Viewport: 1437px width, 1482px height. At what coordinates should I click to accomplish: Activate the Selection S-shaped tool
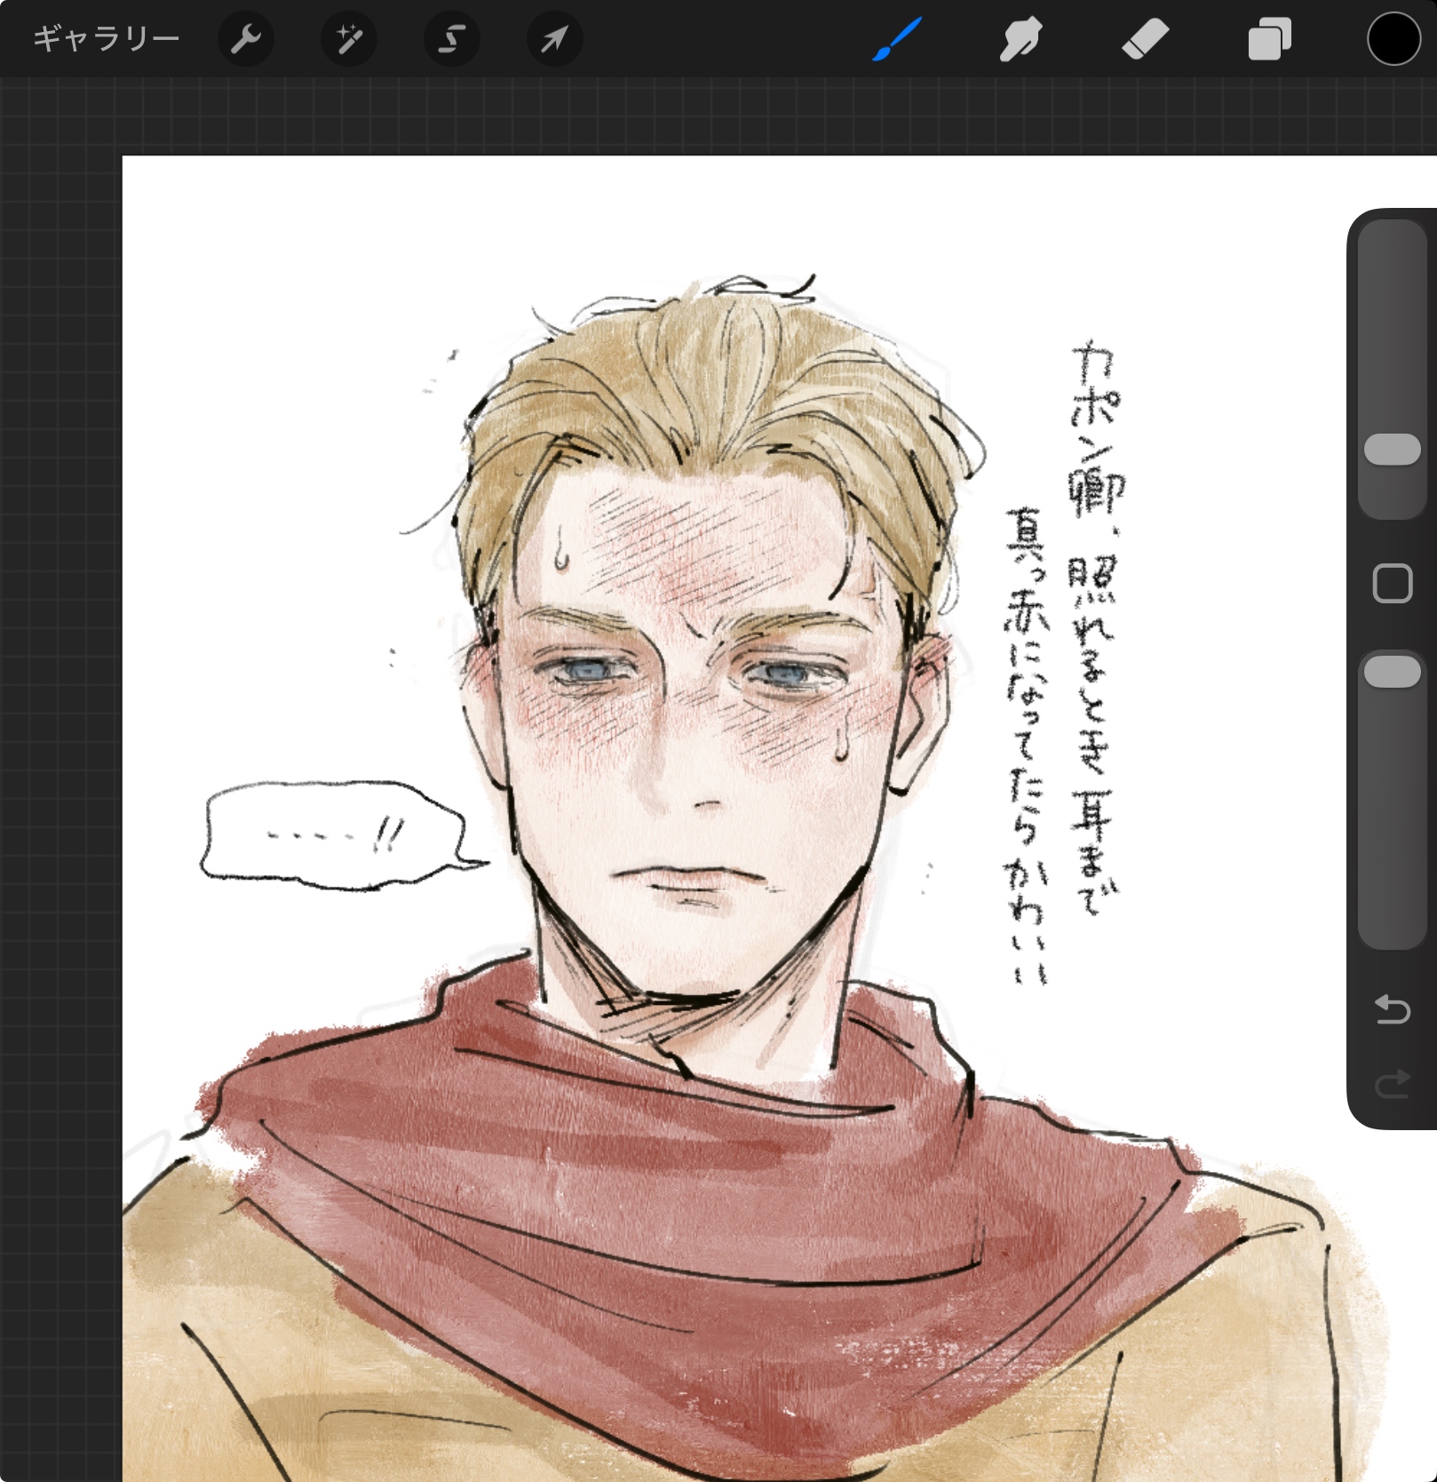coord(451,39)
